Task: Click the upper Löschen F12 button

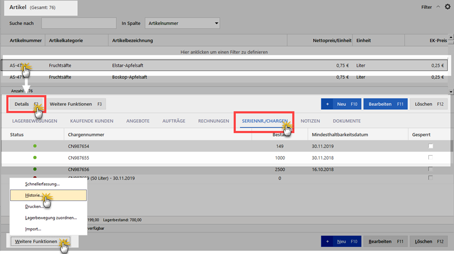Action: point(429,104)
